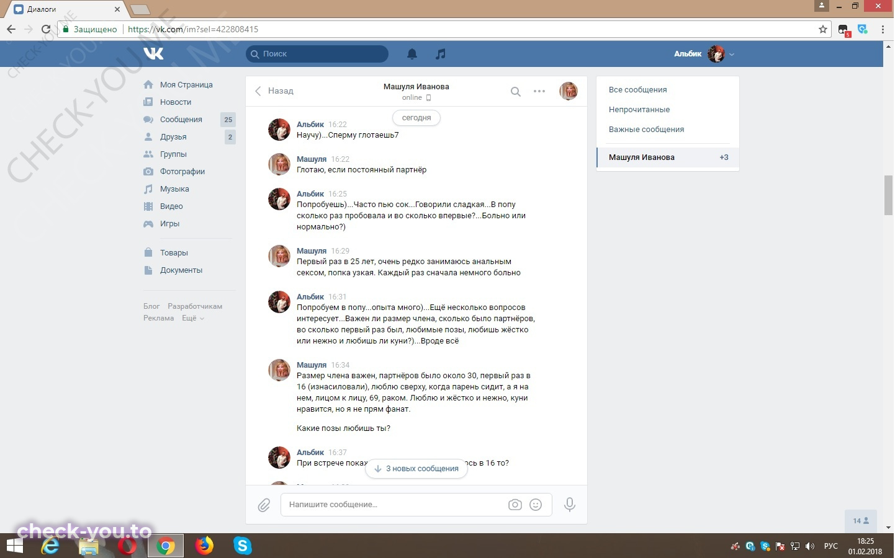The image size is (895, 558).
Task: Click the сегодня date label
Action: [x=416, y=118]
